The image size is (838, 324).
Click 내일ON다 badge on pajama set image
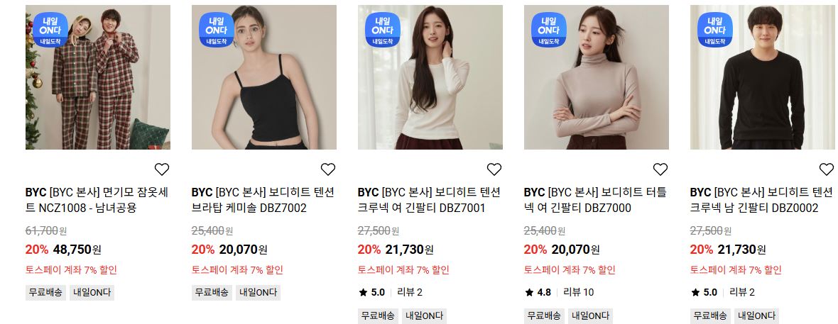coord(50,29)
